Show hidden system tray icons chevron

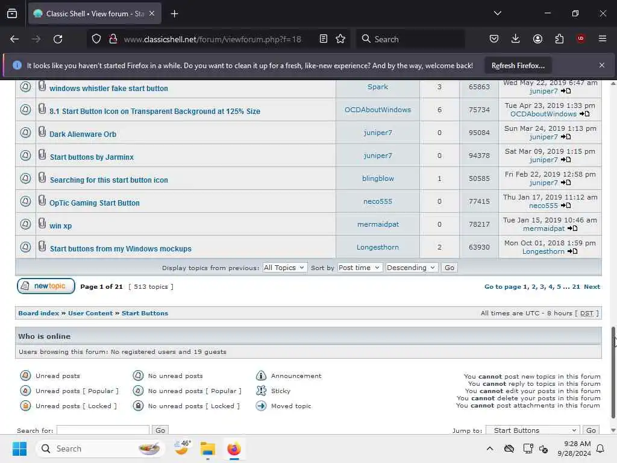489,449
